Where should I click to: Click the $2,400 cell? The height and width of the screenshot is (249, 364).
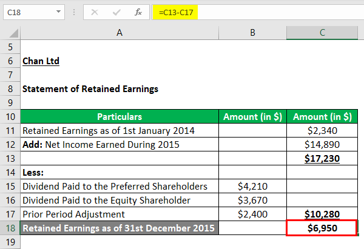click(252, 214)
